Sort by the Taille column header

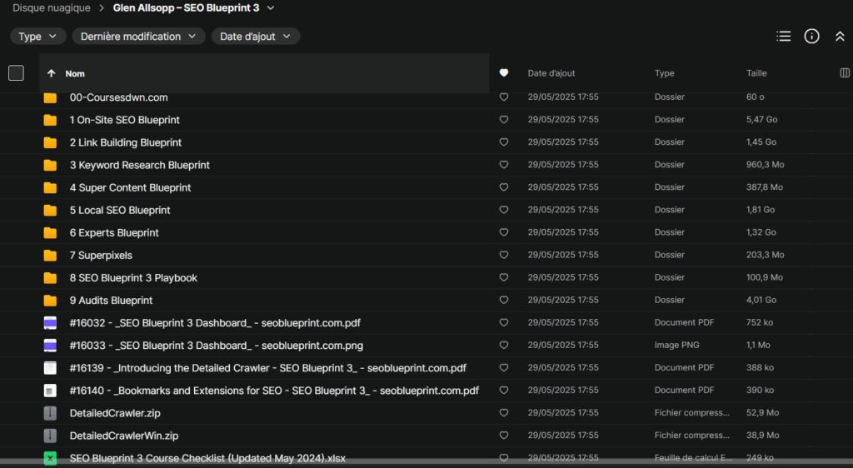pos(756,72)
